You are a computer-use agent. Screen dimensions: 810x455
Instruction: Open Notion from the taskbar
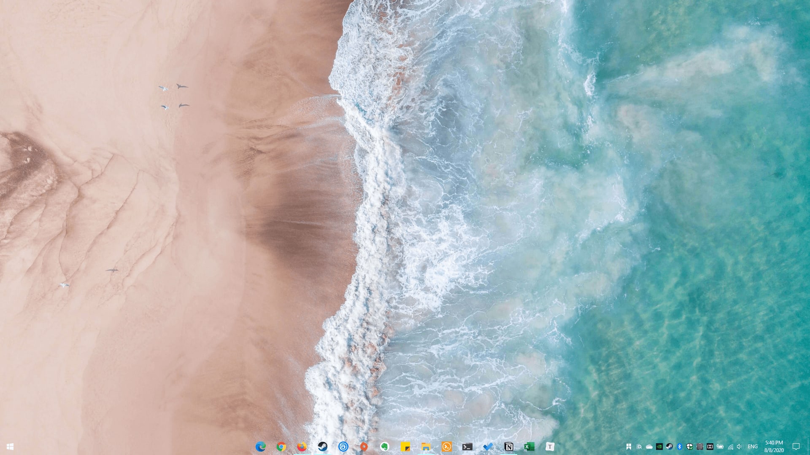coord(509,447)
